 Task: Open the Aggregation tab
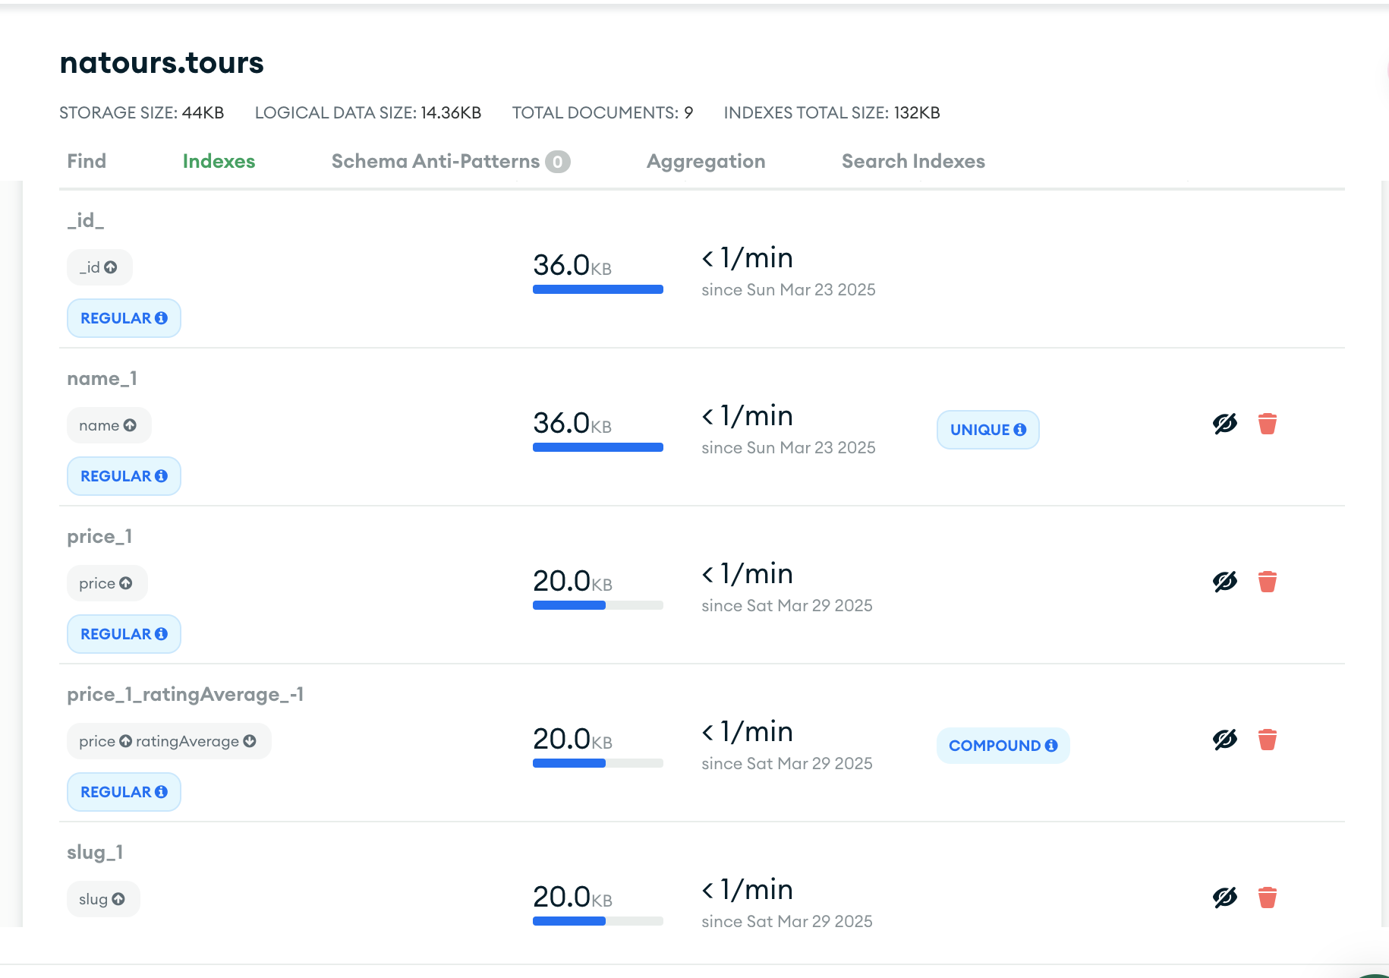[705, 161]
